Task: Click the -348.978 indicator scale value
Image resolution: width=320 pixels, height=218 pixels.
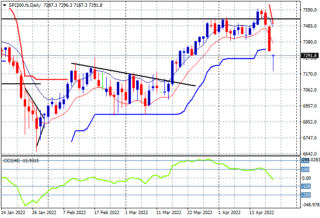Action: click(311, 204)
